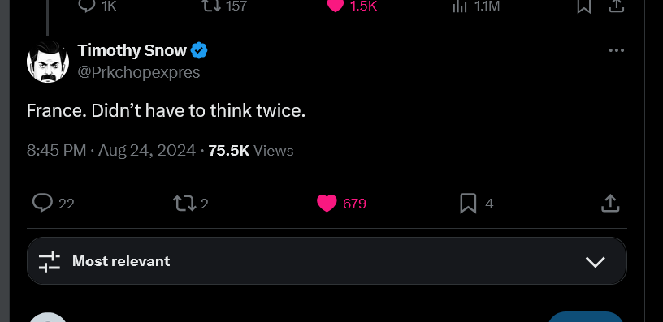Bookmark the parent tweet at top

(584, 6)
